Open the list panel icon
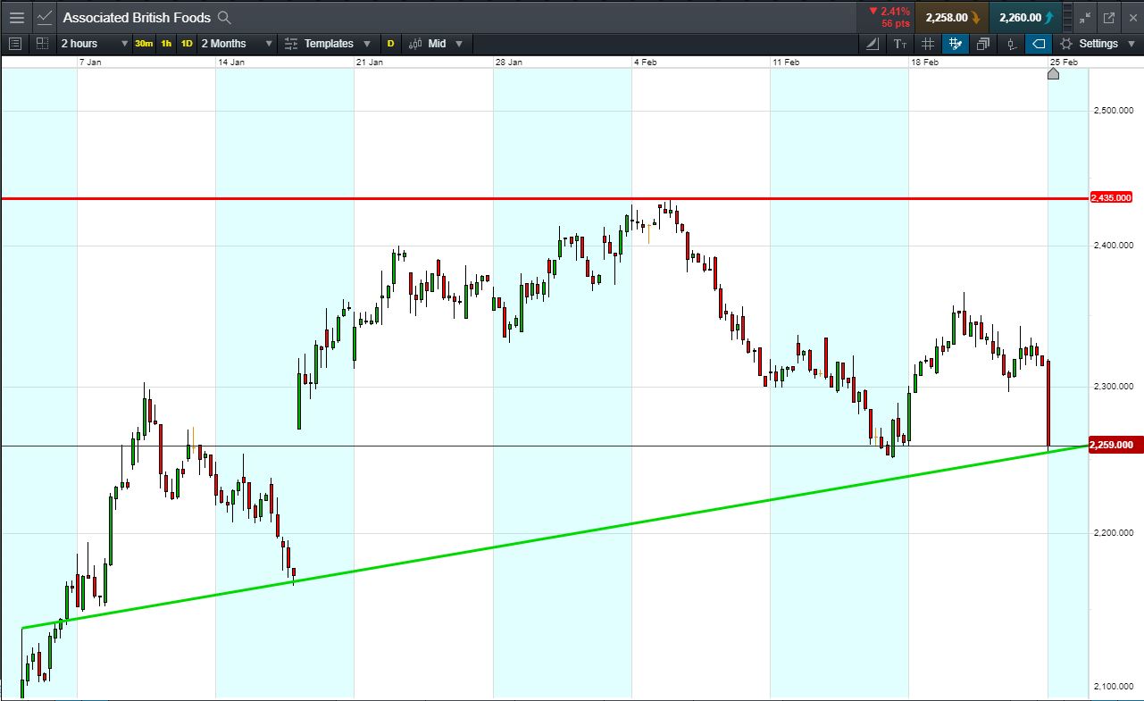Viewport: 1144px width, 701px height. [x=15, y=43]
